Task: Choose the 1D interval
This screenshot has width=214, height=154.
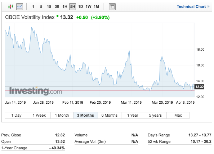Action: click(81, 6)
